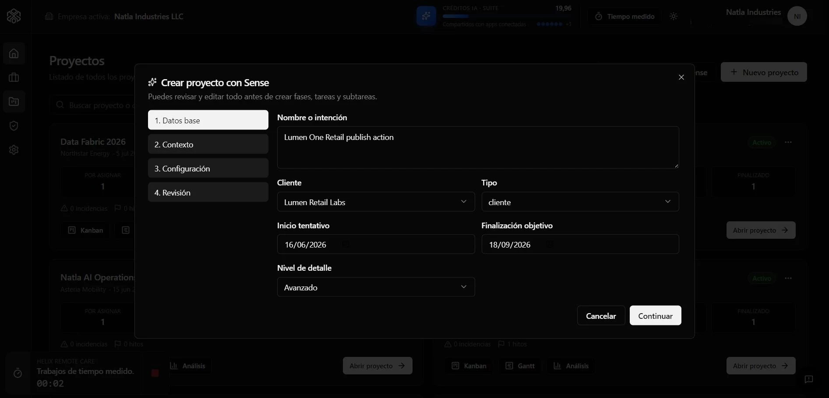The image size is (829, 398).
Task: Select step 1. Datos base
Action: click(x=208, y=120)
